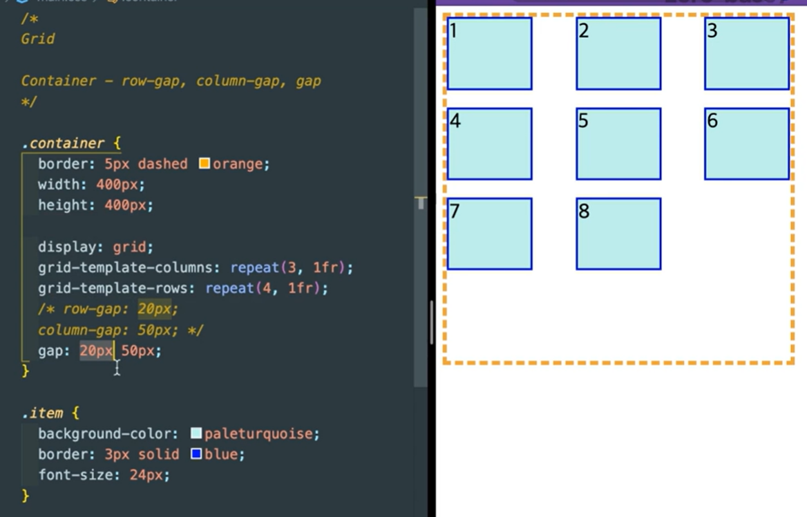Click the editor vertical scrollbar
The width and height of the screenshot is (807, 517).
[421, 197]
